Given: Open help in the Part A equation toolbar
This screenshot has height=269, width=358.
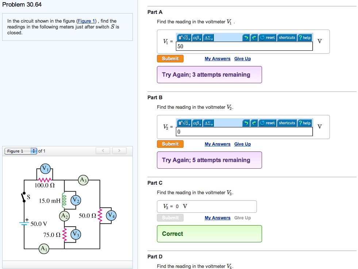Looking at the screenshot, I should 304,38.
